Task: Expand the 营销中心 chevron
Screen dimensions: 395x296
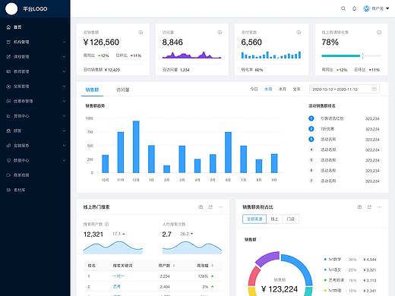Action: (64, 116)
